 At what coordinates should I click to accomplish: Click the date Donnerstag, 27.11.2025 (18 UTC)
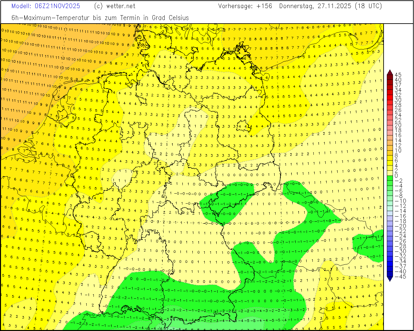pyautogui.click(x=330, y=6)
